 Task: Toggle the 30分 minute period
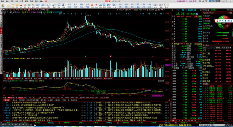(22, 10)
